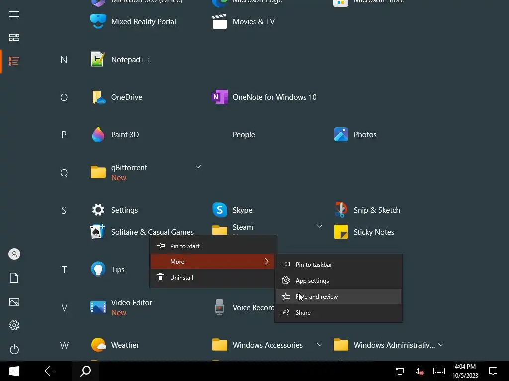Click letter T section header
509x381 pixels.
64,269
